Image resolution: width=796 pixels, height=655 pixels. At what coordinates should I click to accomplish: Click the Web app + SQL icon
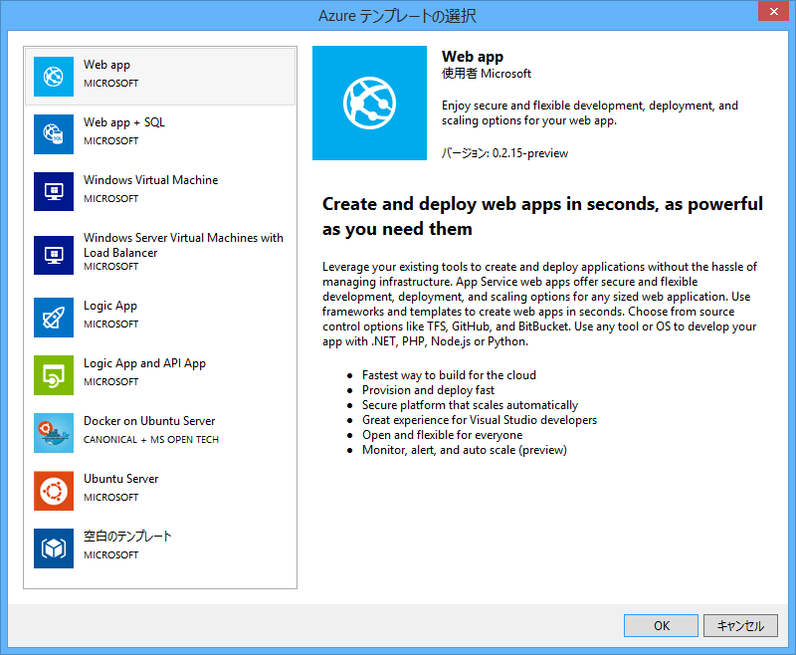pos(54,134)
